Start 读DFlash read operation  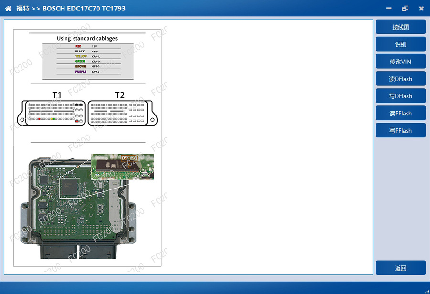click(401, 79)
